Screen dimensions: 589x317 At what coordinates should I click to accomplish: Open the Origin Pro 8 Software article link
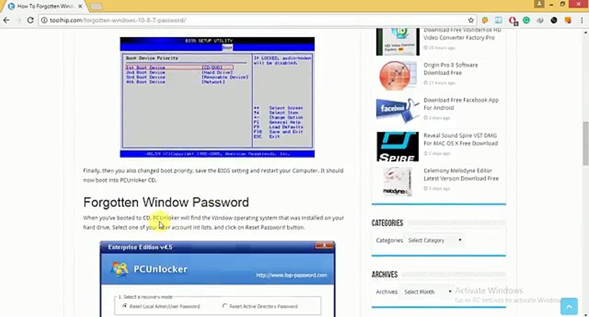click(x=450, y=69)
